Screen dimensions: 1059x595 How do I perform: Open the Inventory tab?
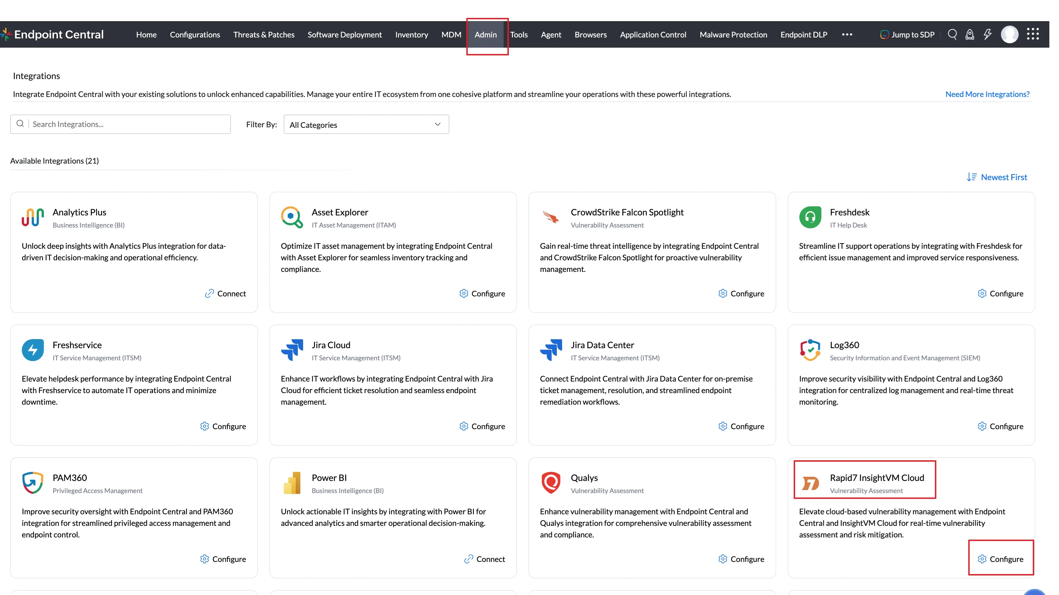(x=411, y=34)
